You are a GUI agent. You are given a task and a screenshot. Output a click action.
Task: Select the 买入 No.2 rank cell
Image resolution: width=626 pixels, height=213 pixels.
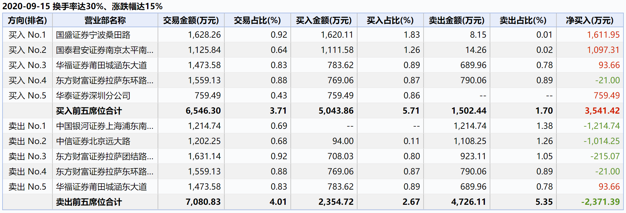[27, 50]
